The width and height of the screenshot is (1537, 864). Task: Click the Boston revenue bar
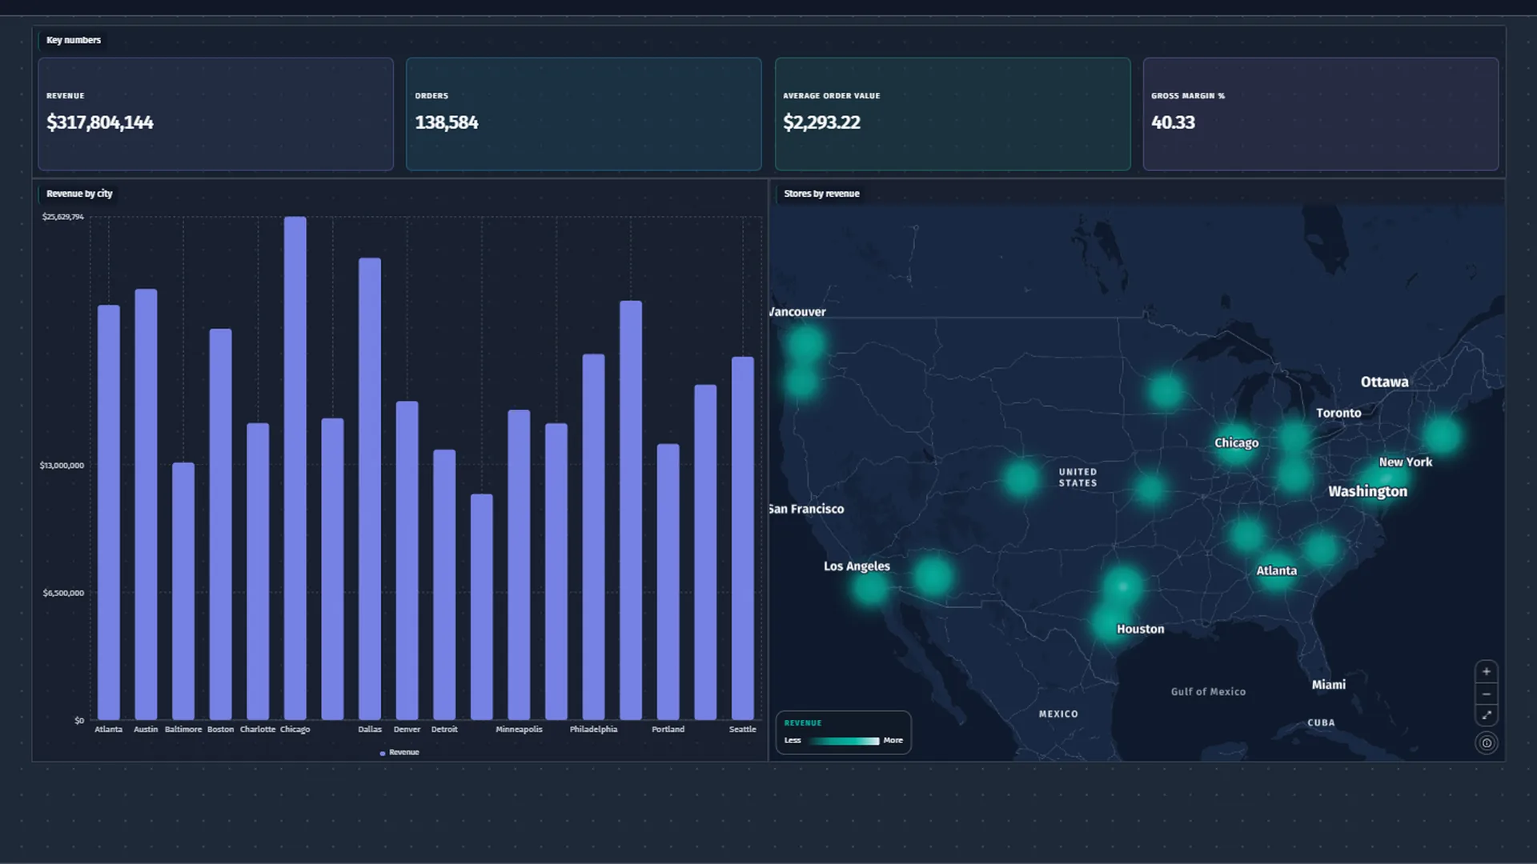[220, 524]
